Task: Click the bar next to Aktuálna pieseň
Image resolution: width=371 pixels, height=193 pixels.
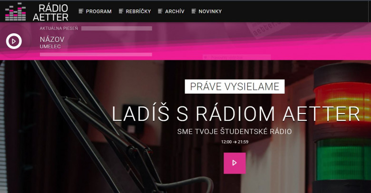Action: [117, 29]
